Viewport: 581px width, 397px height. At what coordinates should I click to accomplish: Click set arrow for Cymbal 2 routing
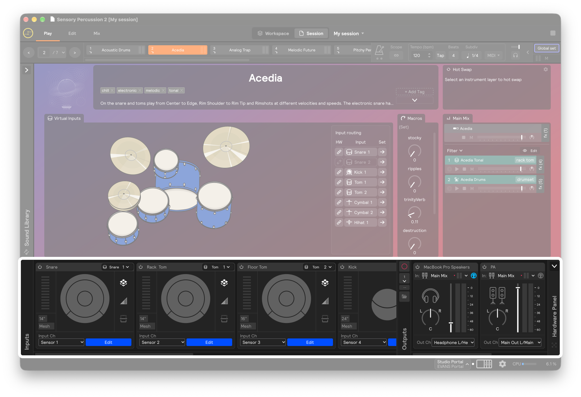382,212
